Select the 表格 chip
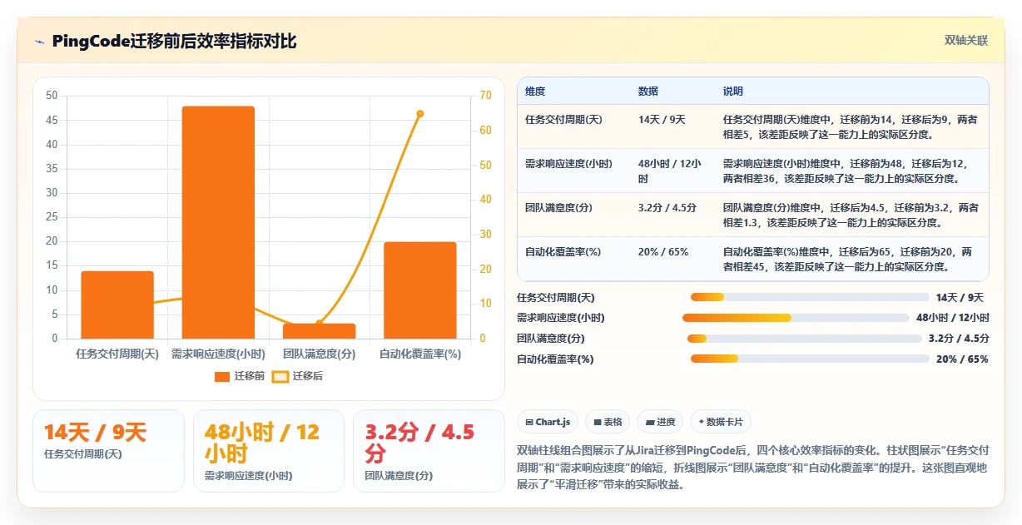This screenshot has height=525, width=1022. pos(608,422)
